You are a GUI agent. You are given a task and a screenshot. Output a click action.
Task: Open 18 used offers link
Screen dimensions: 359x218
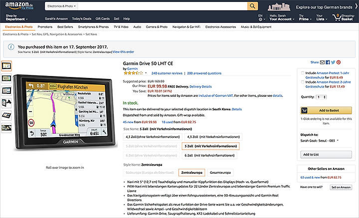point(167,122)
